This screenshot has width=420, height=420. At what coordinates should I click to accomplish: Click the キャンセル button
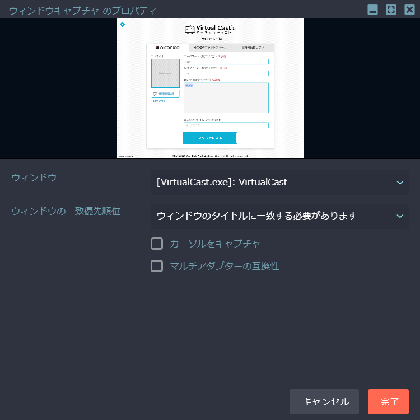click(x=324, y=402)
